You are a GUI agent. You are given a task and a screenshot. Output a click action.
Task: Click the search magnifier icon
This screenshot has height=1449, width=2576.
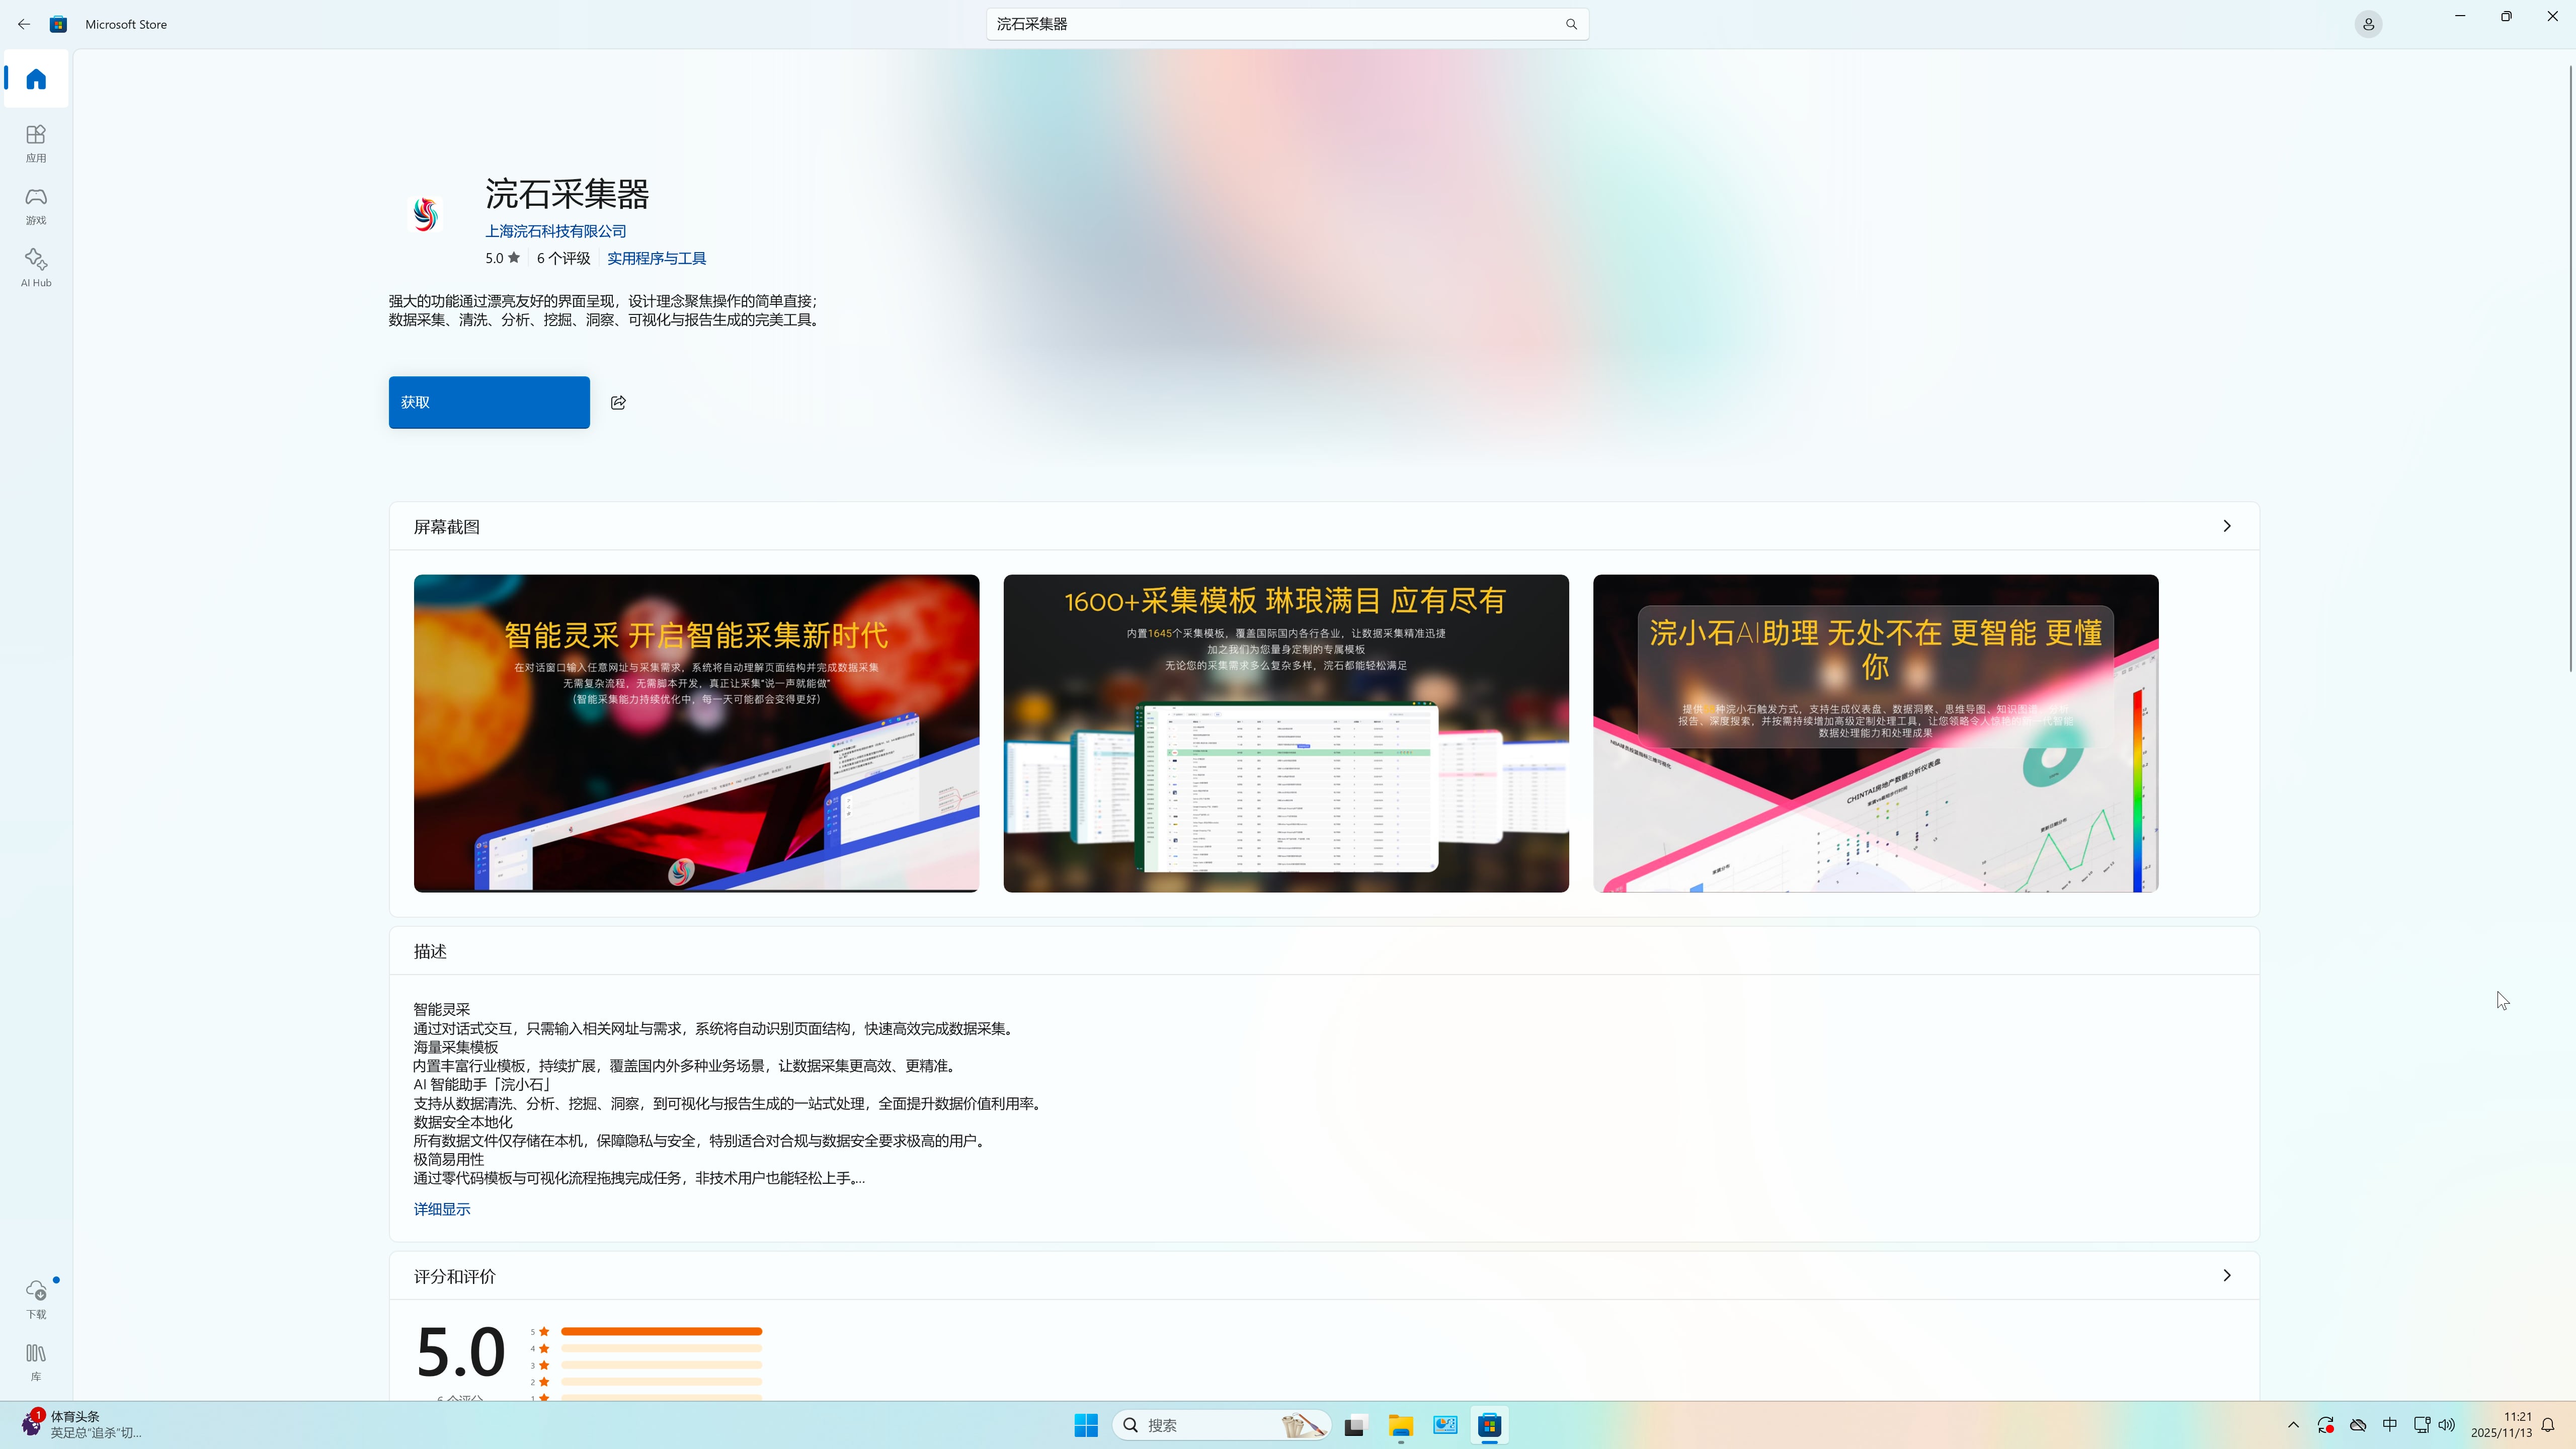click(1571, 24)
